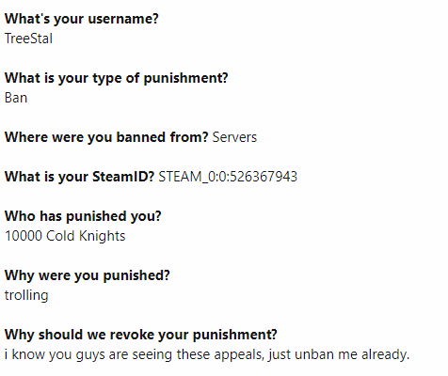Click 'Where were you banned from?' label

pos(106,137)
